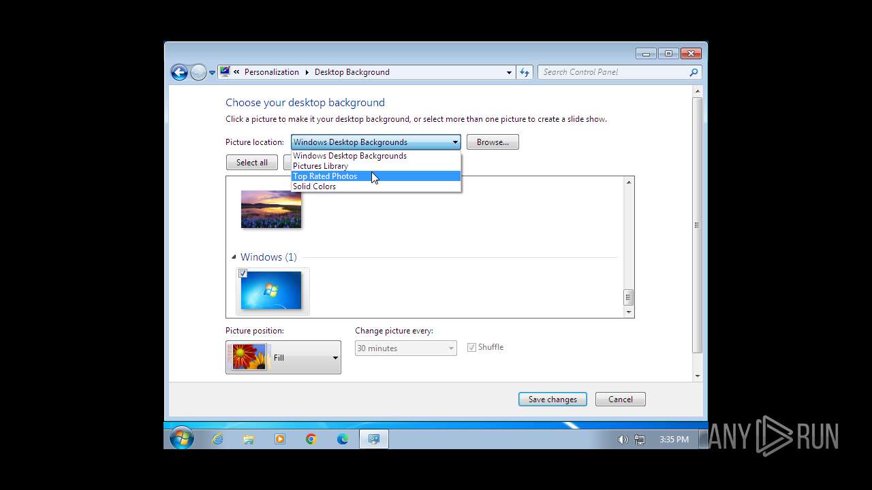Click the Picture position flower preview image
Image resolution: width=872 pixels, height=490 pixels.
pyautogui.click(x=249, y=357)
